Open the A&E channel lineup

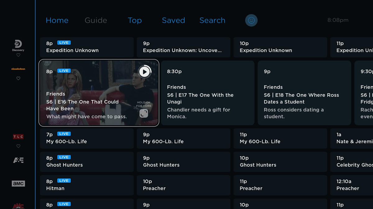click(x=18, y=160)
